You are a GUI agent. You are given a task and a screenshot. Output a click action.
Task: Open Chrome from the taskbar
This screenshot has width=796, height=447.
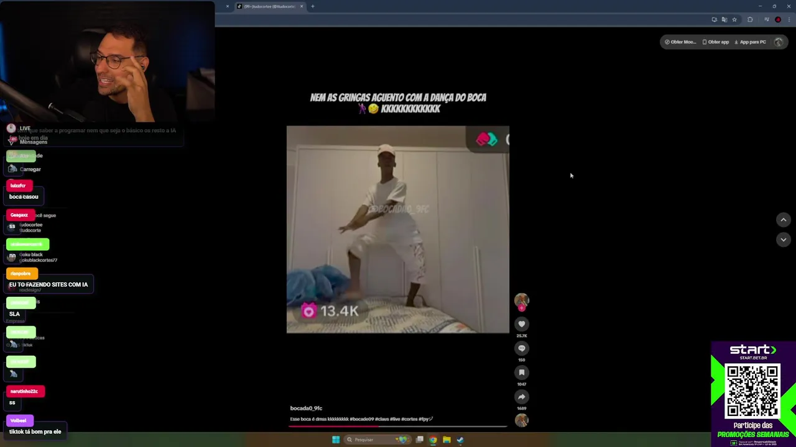433,440
